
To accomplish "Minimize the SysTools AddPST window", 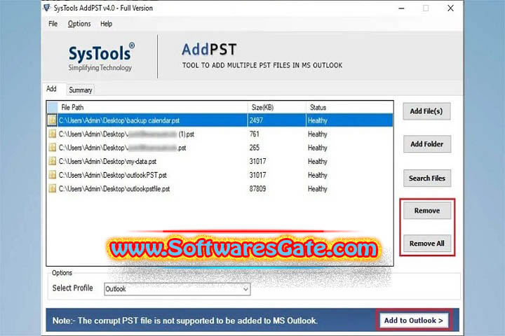I will pos(401,8).
